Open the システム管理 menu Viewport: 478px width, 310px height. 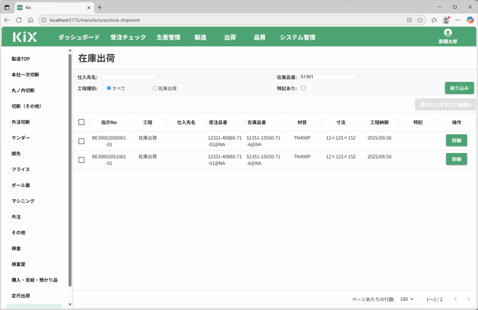click(x=297, y=37)
